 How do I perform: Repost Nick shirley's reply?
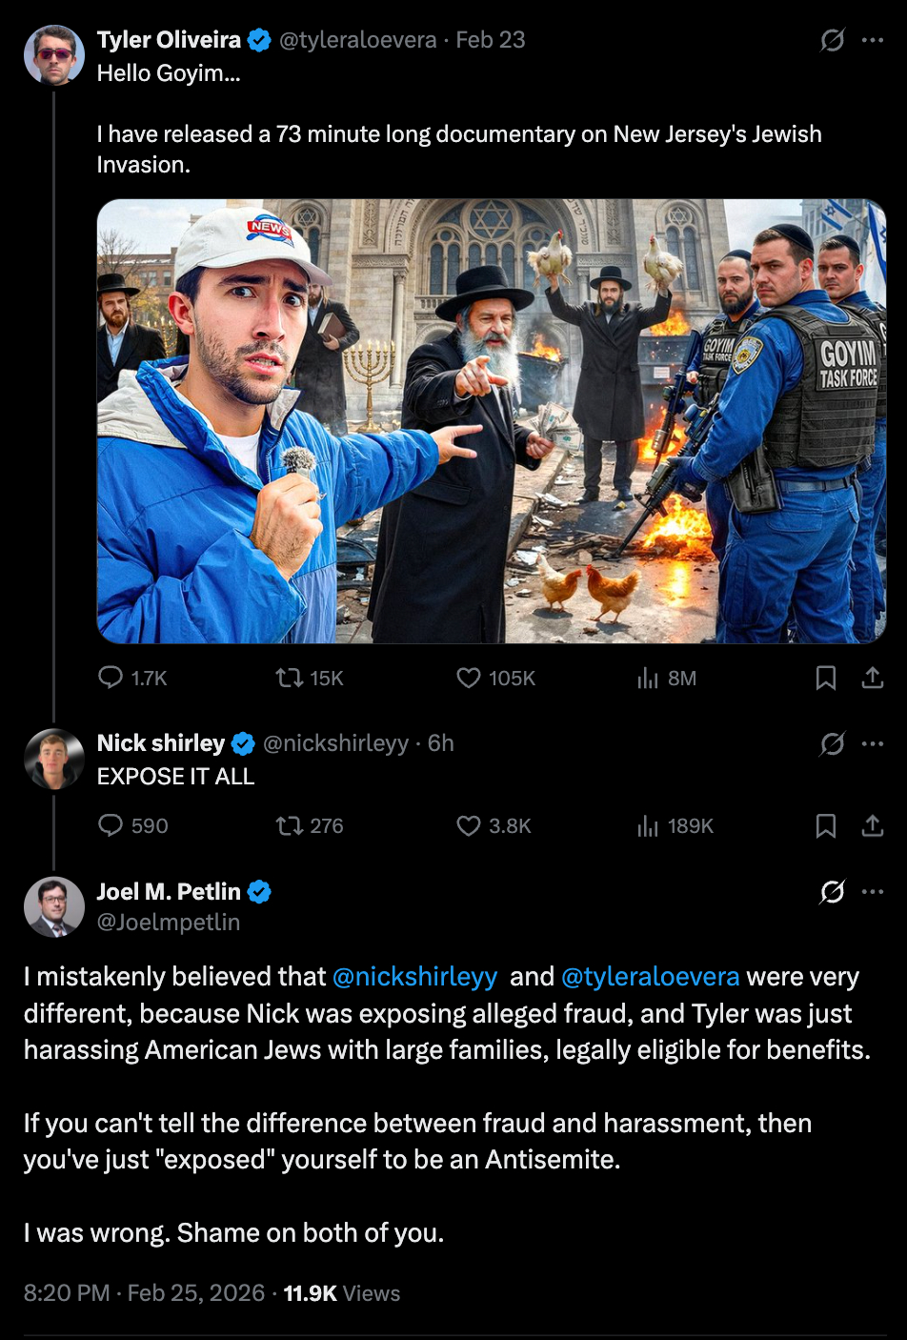[288, 825]
